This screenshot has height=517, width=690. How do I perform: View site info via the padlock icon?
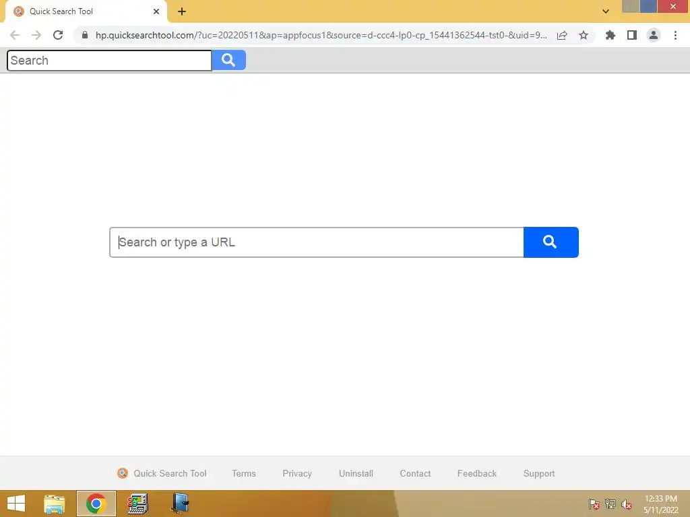pyautogui.click(x=85, y=35)
